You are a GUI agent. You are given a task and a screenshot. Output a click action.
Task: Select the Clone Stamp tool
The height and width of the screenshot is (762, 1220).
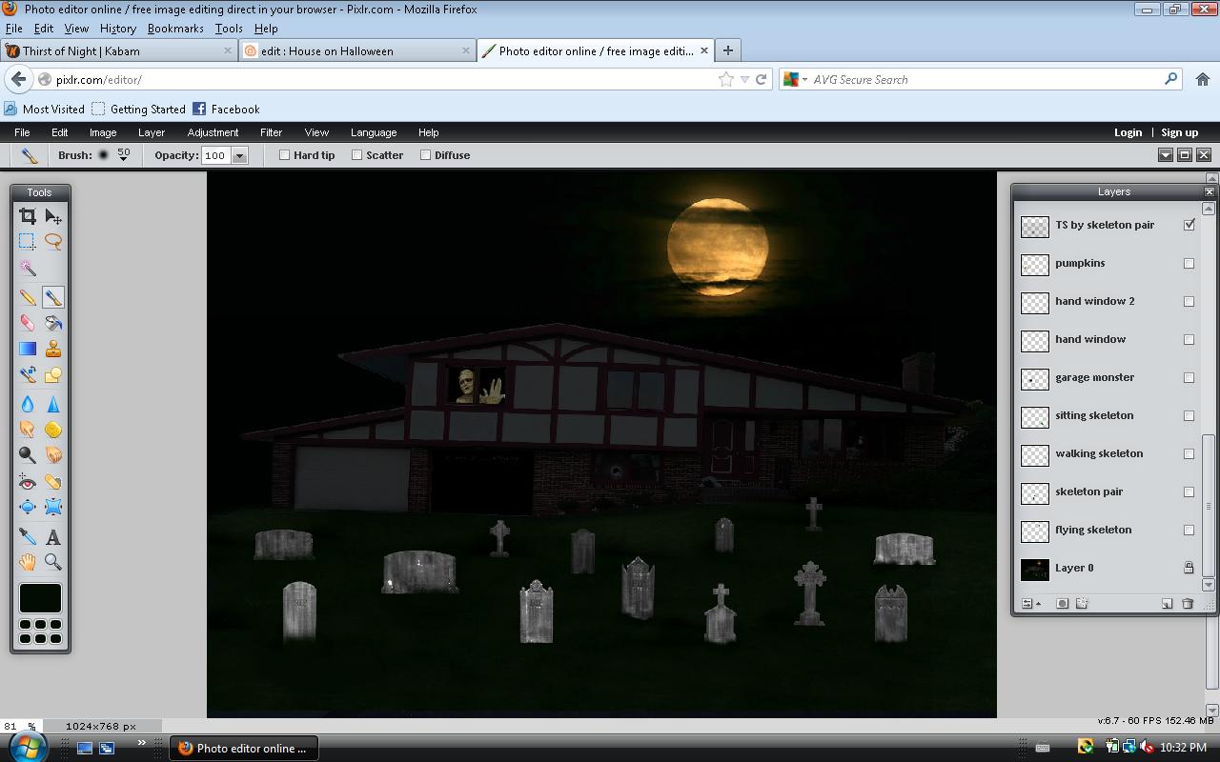click(53, 350)
